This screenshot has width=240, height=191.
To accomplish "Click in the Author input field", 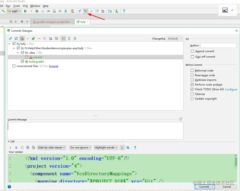I will coord(218,45).
